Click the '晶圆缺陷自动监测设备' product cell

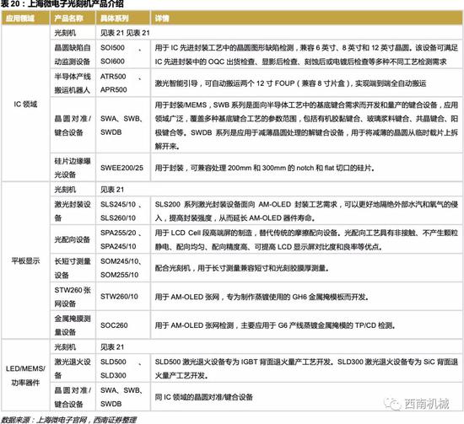click(x=73, y=55)
